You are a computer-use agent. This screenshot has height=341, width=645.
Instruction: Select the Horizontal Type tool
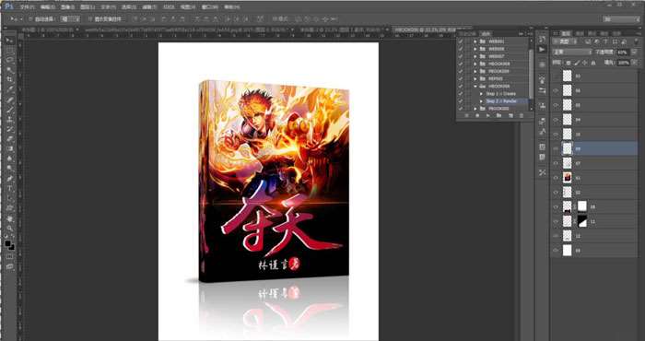tap(9, 189)
